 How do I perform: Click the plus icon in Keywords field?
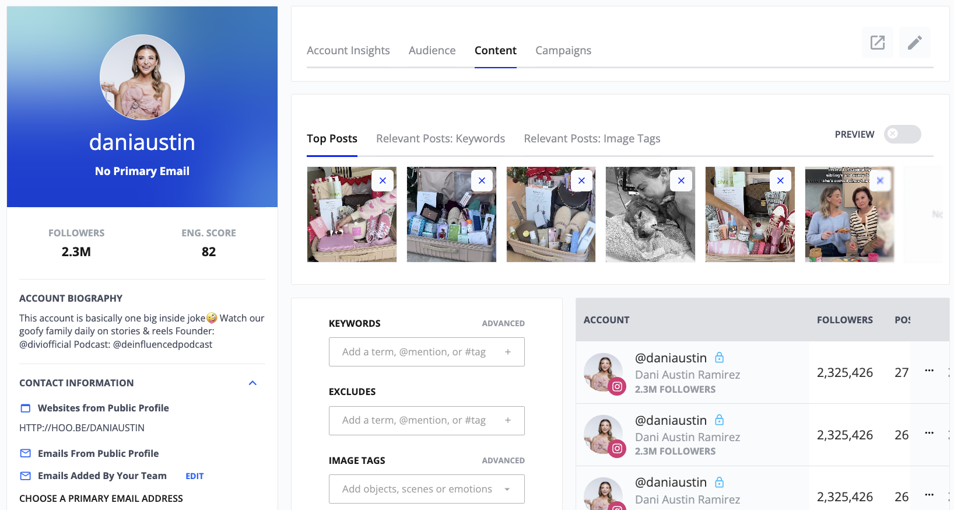coord(508,352)
